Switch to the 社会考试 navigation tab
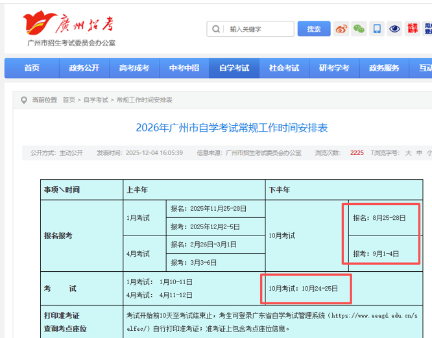This screenshot has width=432, height=338. [284, 68]
